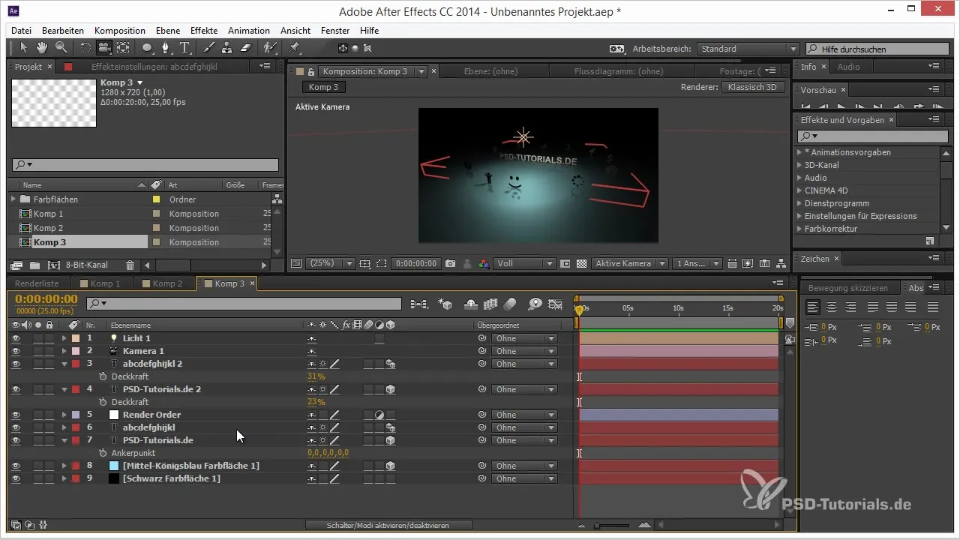
Task: Hide the Kamera 1 layer
Action: 16,351
